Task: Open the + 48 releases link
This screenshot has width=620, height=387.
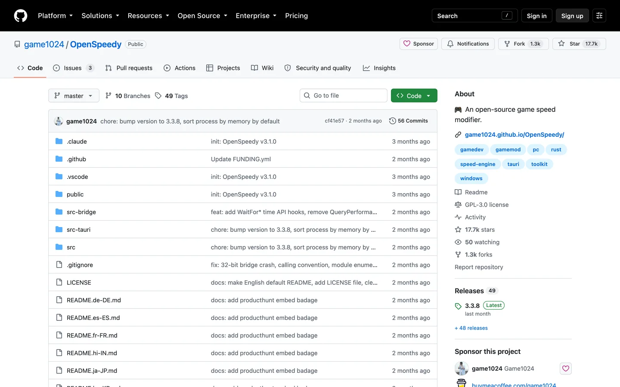Action: point(471,328)
